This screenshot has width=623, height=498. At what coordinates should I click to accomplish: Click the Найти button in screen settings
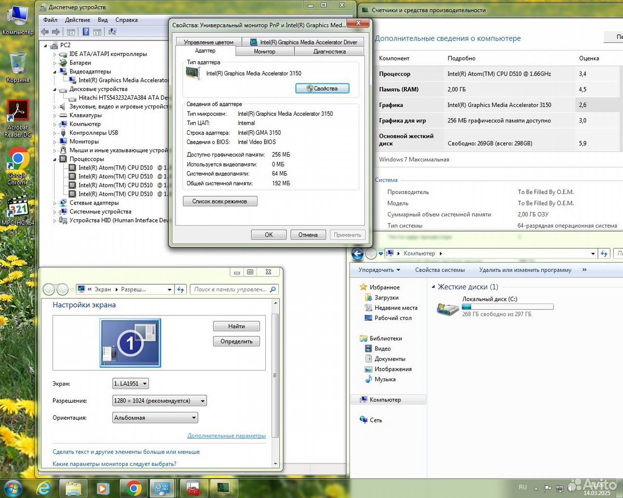tap(236, 326)
